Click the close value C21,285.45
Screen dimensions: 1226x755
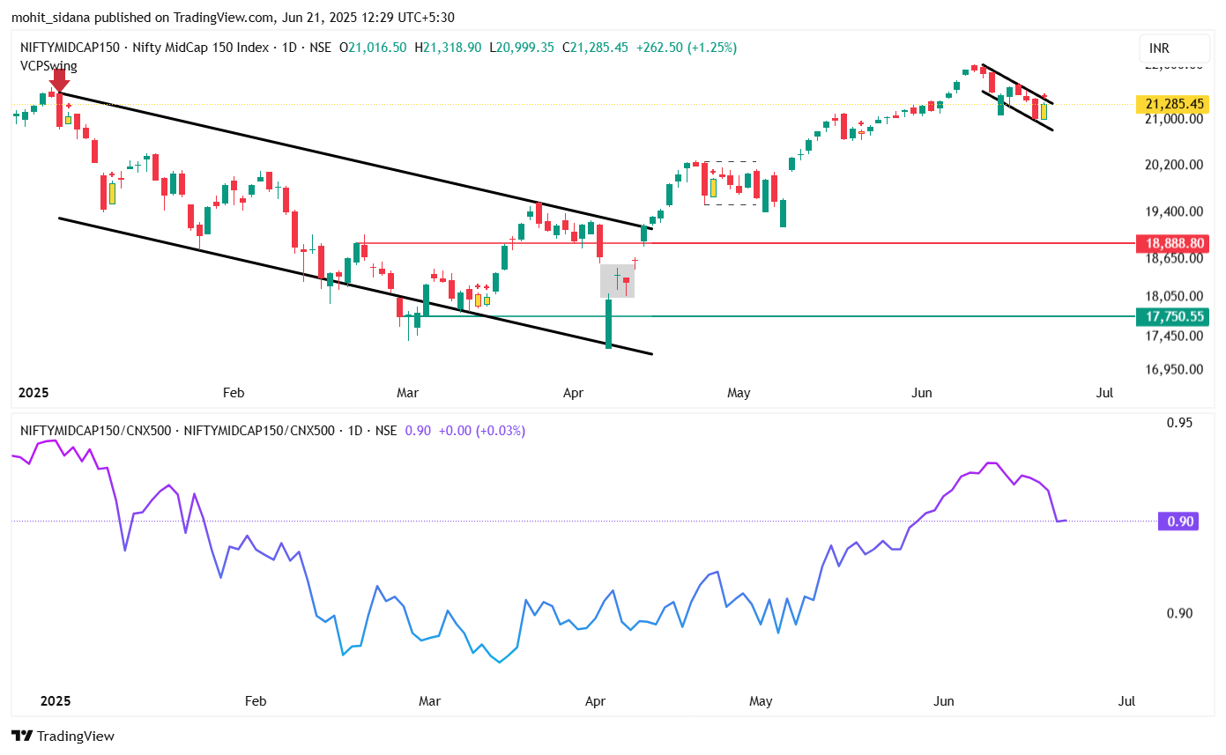tap(596, 48)
